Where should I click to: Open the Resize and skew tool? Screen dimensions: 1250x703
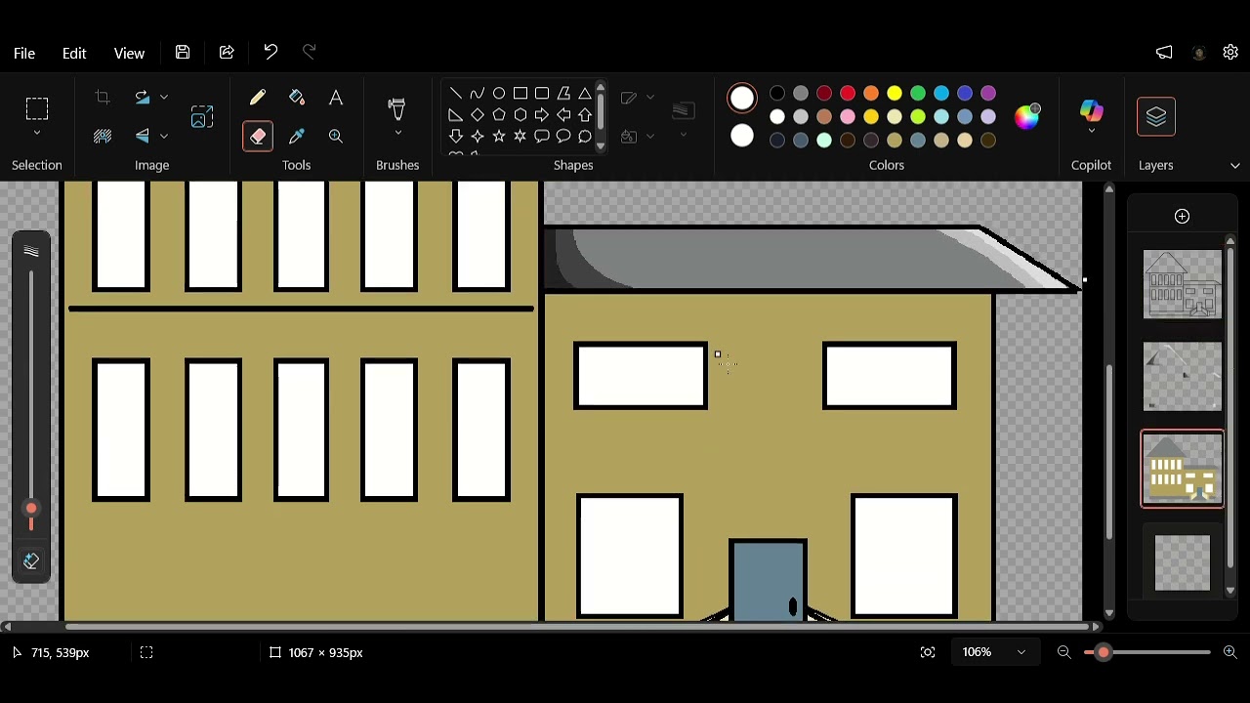202,117
